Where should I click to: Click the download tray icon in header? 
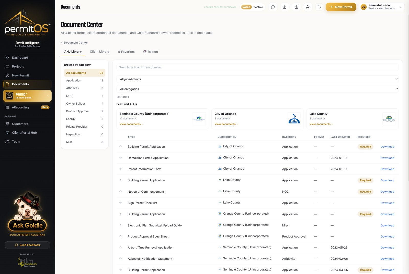(285, 7)
